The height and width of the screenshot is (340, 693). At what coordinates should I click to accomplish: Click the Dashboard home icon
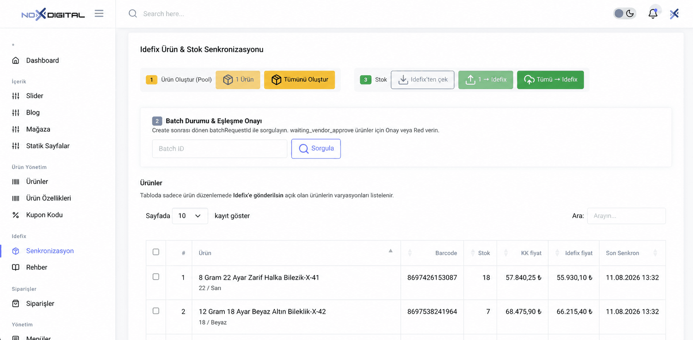(x=15, y=60)
